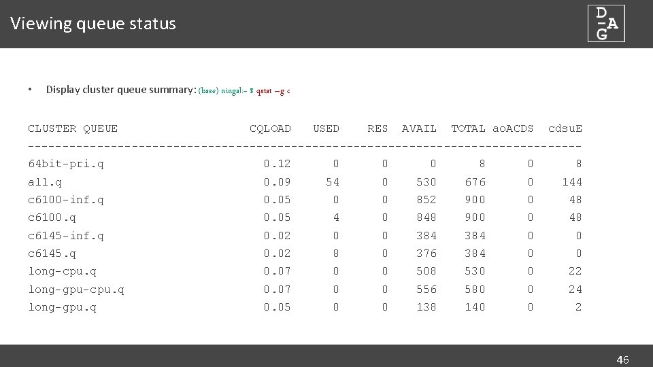Click AVAIL value 138 in long-gpu.q row

[426, 307]
